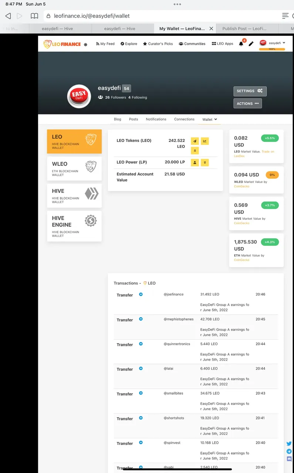Open the Telegram share icon

pos(289,451)
